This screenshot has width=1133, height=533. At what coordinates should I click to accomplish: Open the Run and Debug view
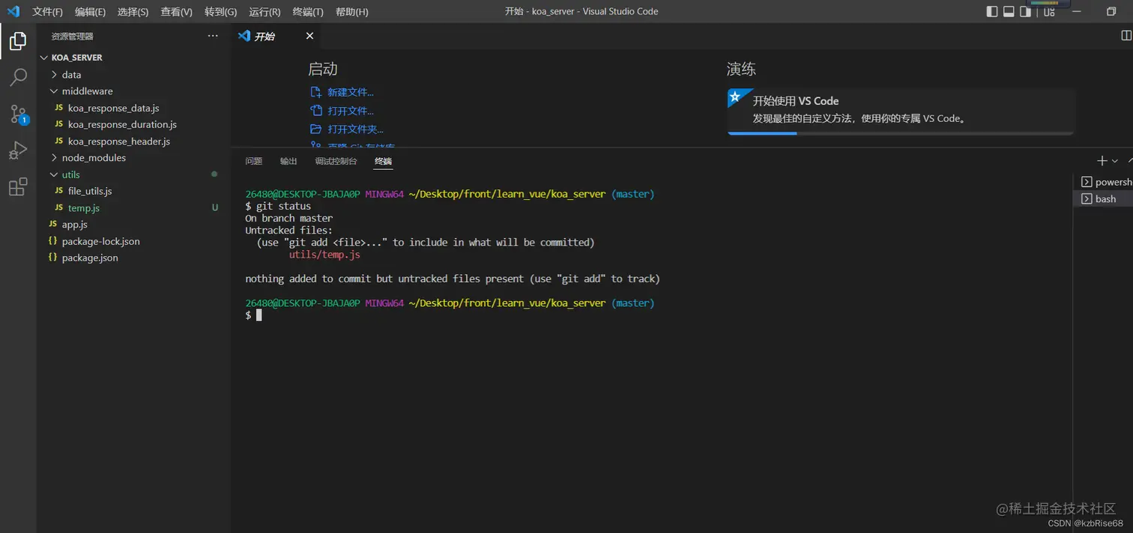click(18, 150)
